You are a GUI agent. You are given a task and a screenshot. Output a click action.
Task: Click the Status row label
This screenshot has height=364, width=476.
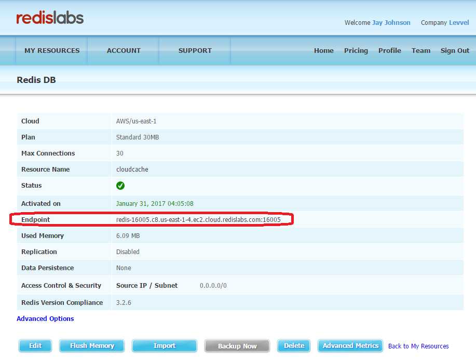32,186
